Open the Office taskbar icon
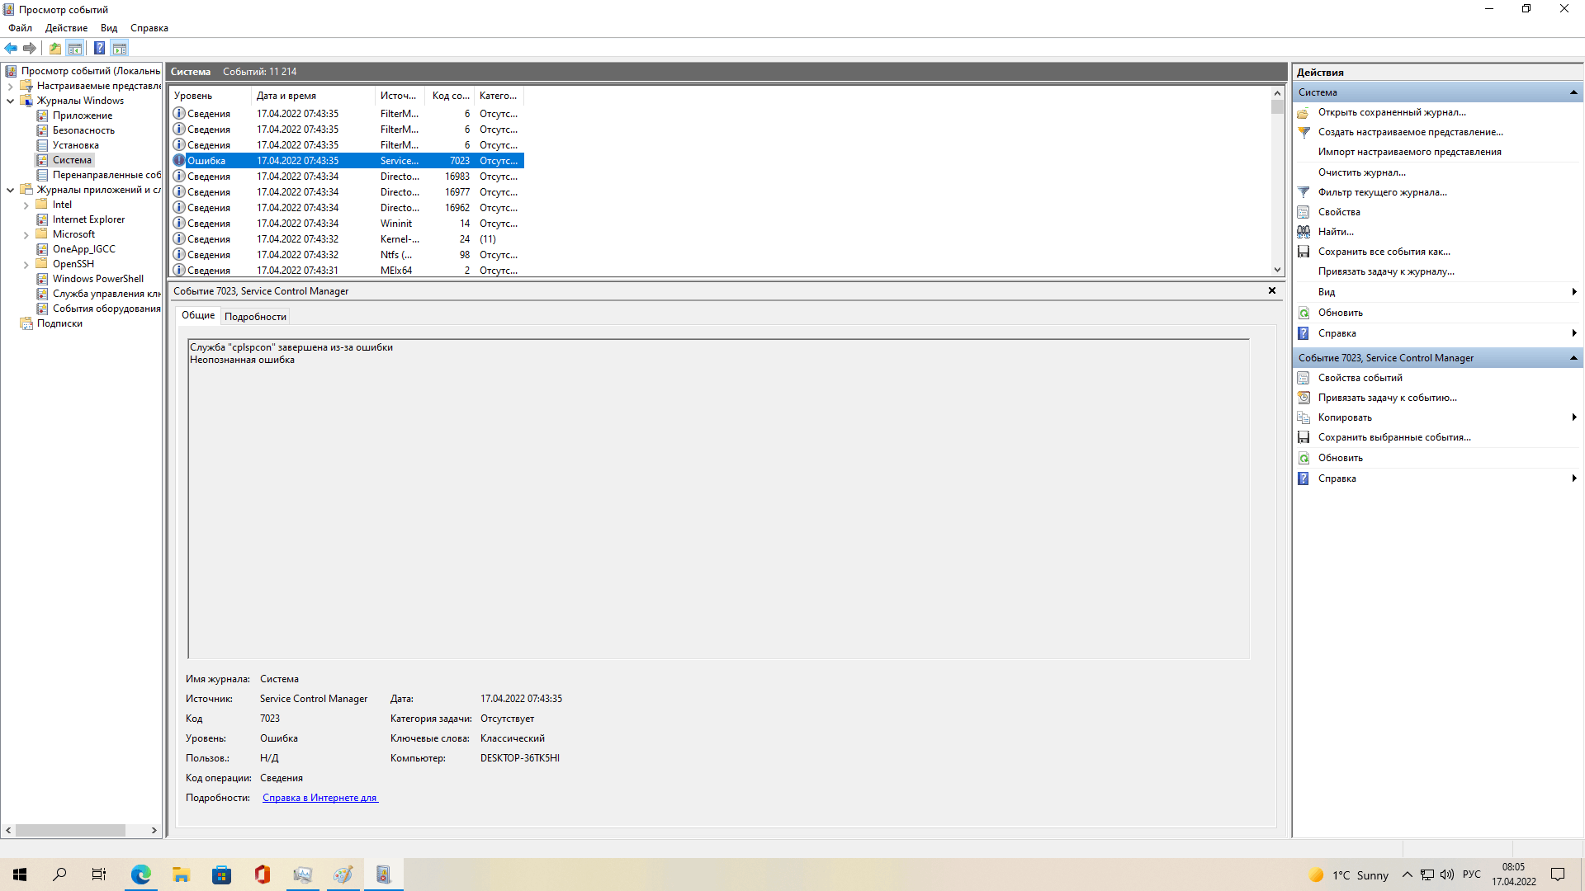The height and width of the screenshot is (891, 1585). tap(263, 874)
